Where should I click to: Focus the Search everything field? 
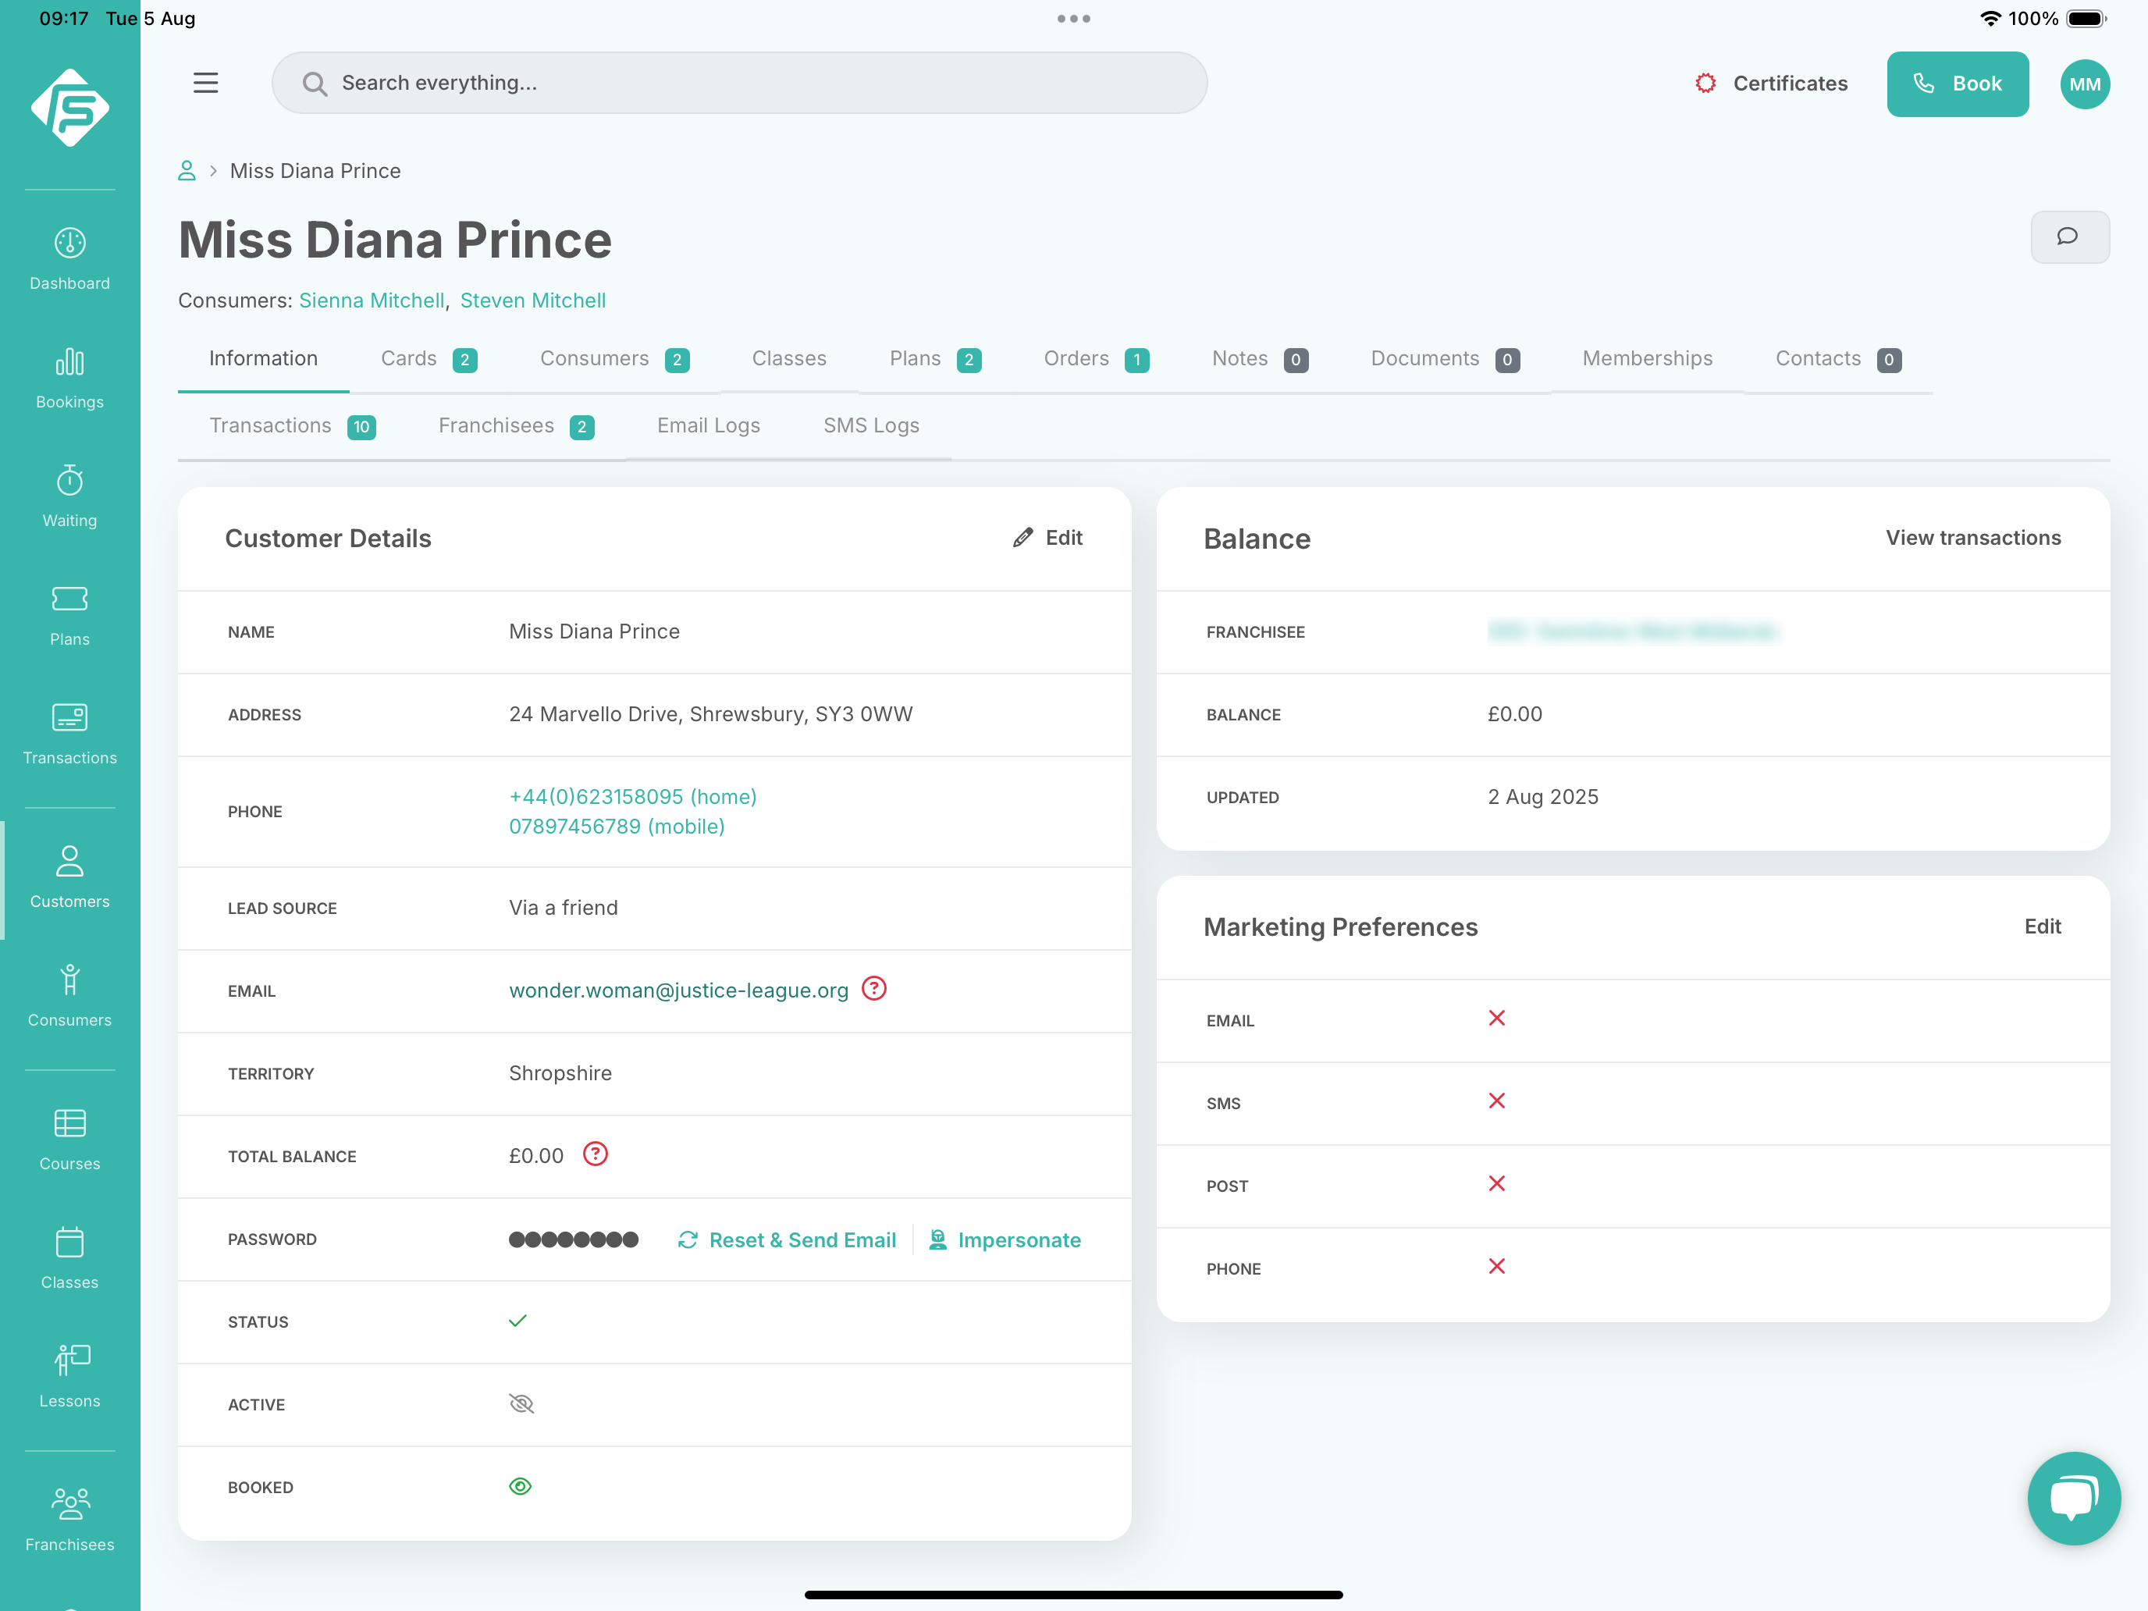point(739,84)
